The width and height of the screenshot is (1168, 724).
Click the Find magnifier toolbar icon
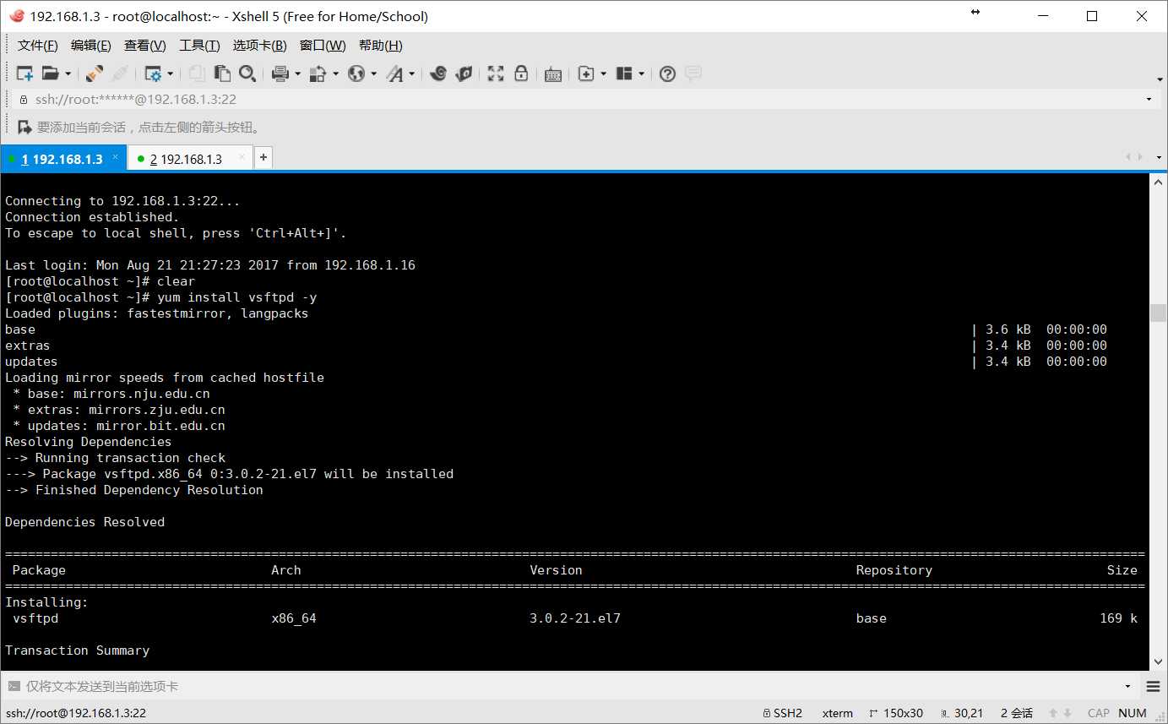(x=247, y=73)
